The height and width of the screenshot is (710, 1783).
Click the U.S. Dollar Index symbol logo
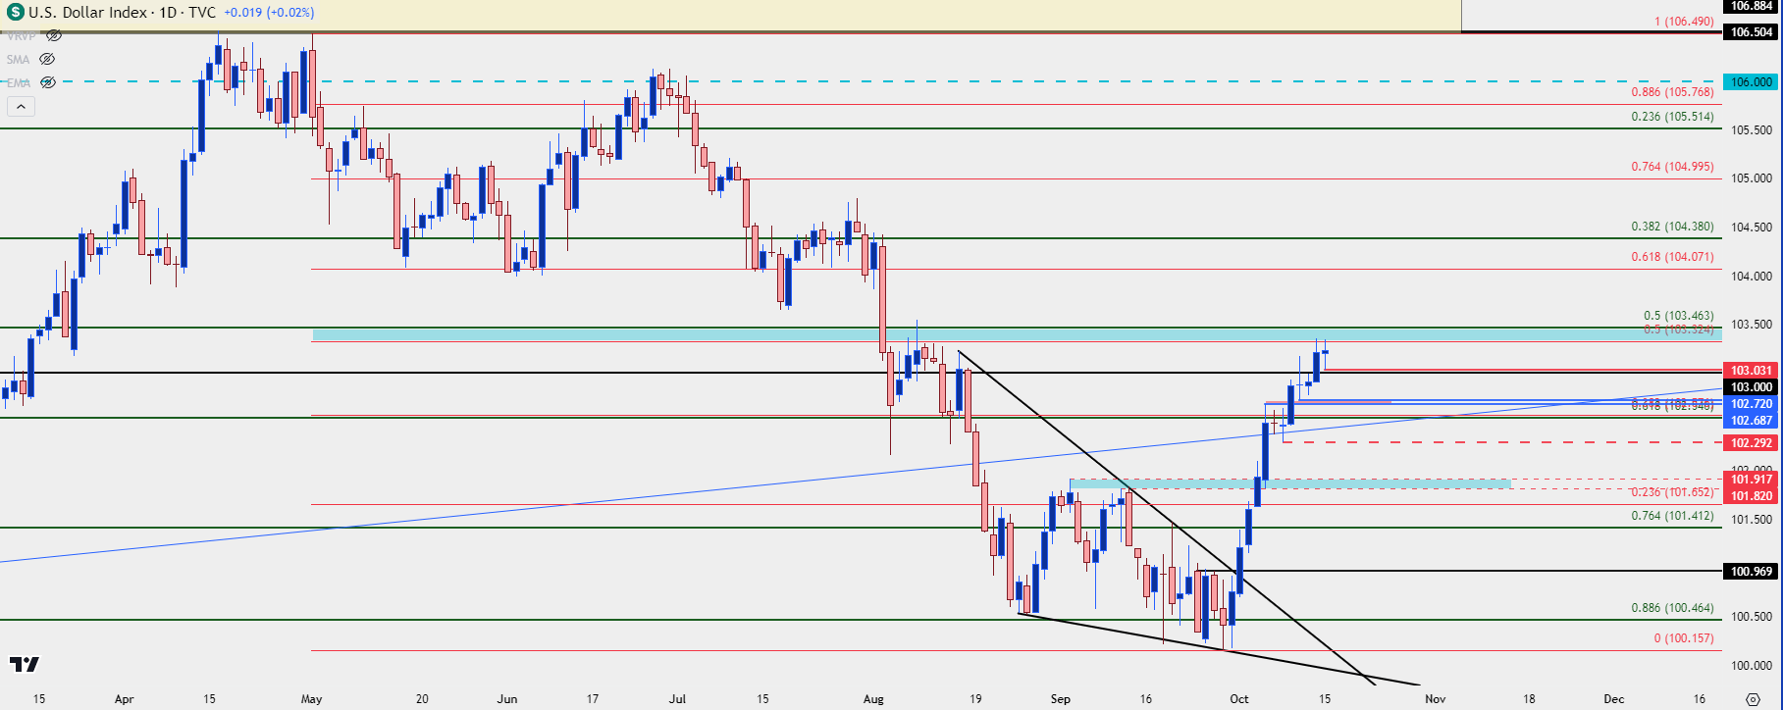pos(15,13)
